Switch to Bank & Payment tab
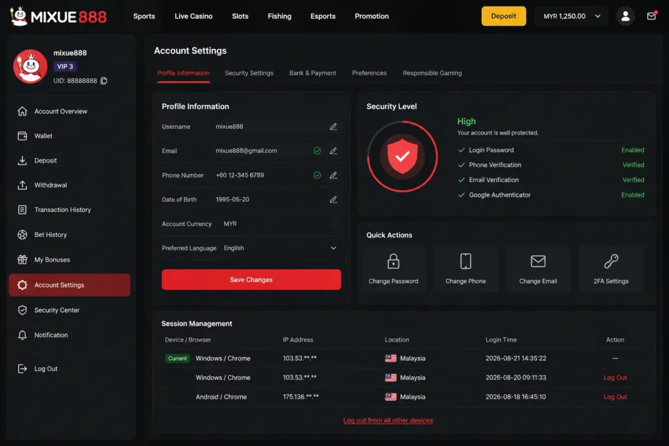The width and height of the screenshot is (669, 446). (x=313, y=73)
